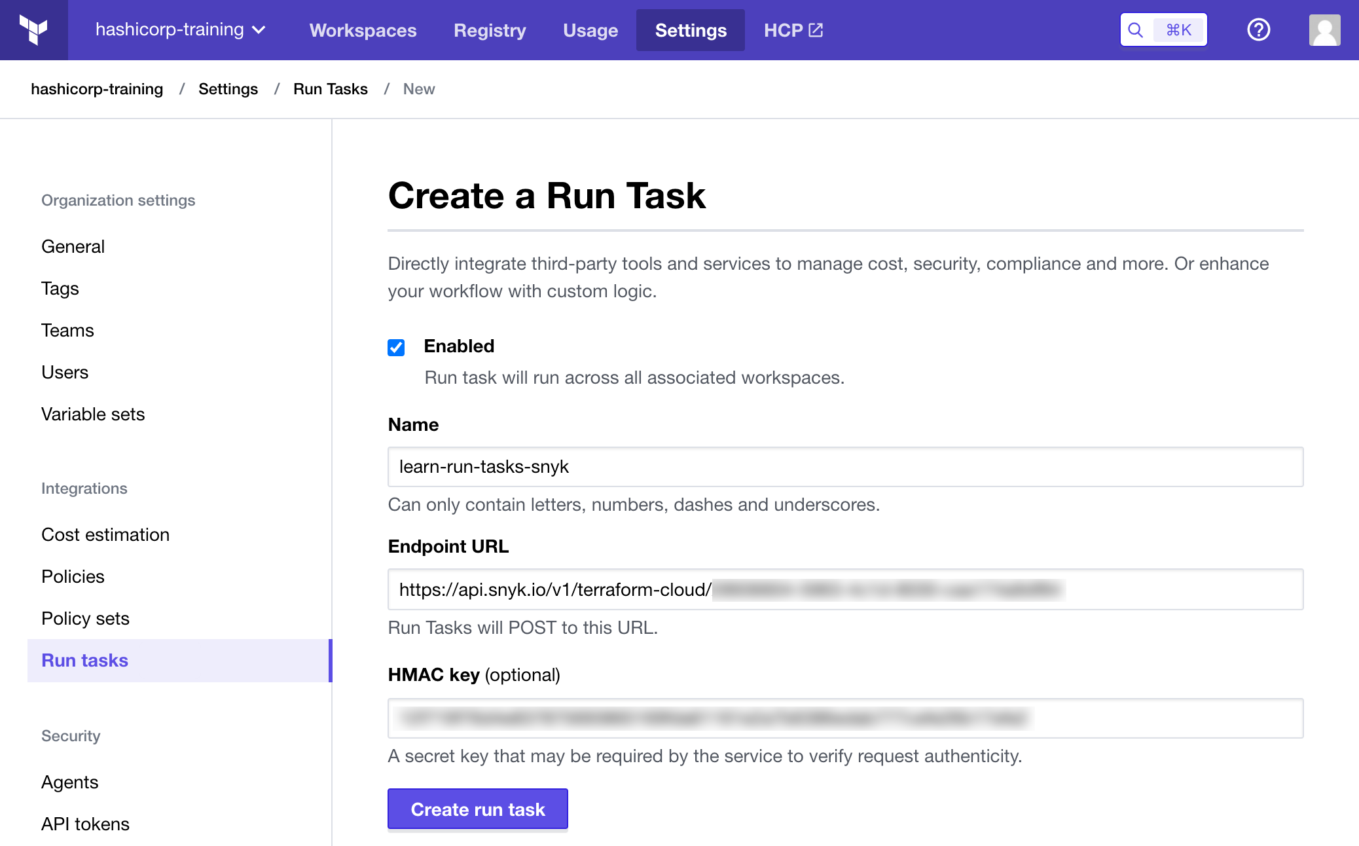Open Agents in the sidebar

69,782
